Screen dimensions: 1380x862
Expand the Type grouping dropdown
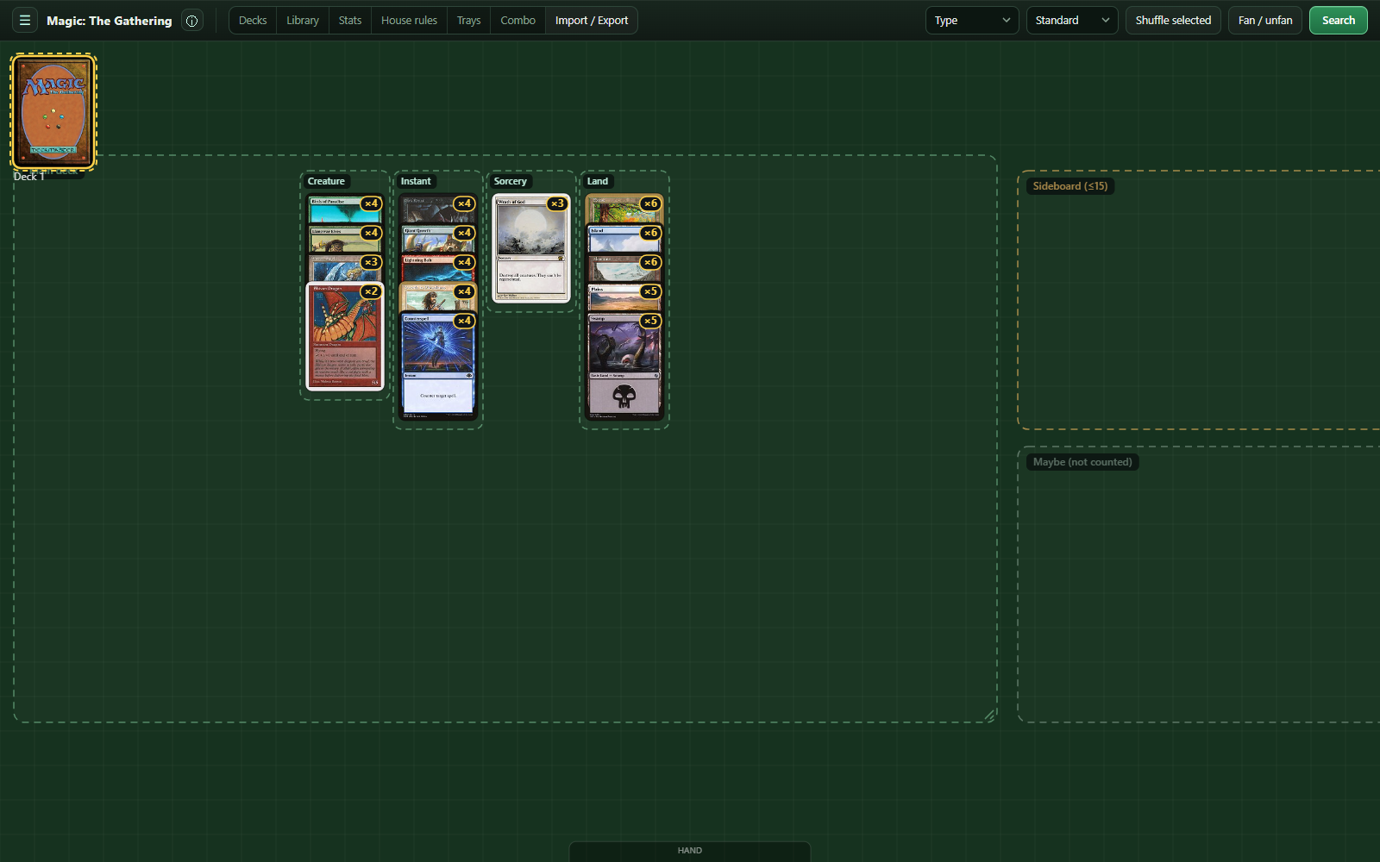point(972,21)
